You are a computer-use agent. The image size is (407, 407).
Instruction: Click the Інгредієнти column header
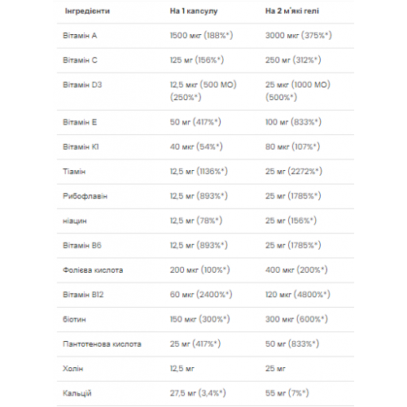(87, 11)
